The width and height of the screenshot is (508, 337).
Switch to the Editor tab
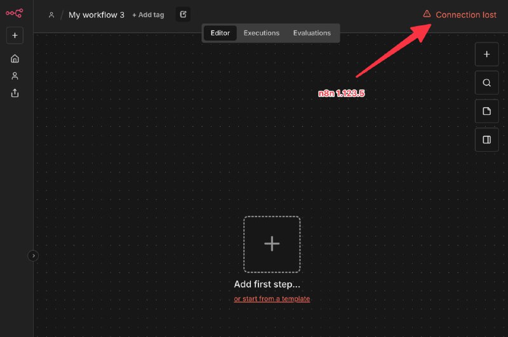click(x=220, y=33)
